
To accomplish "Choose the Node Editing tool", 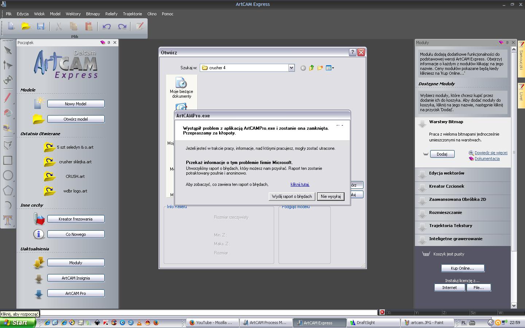I will click(8, 65).
